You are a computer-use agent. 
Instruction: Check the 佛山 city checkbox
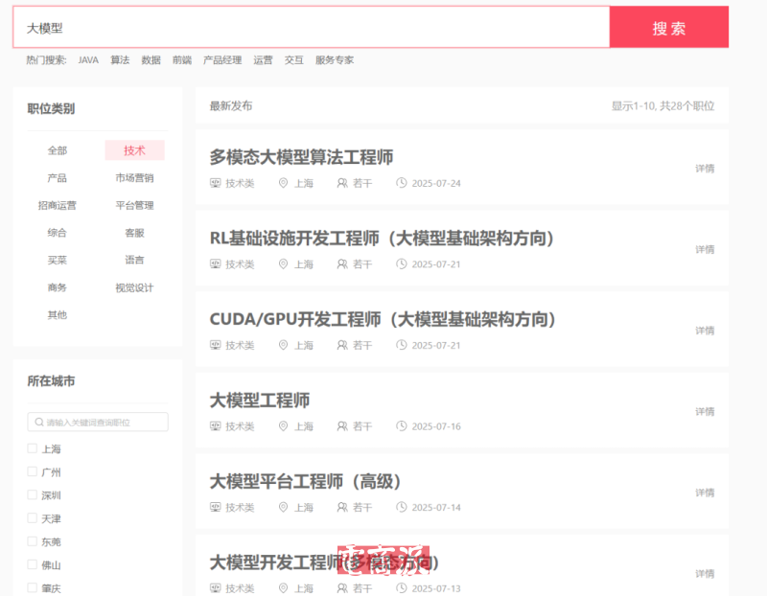[33, 564]
